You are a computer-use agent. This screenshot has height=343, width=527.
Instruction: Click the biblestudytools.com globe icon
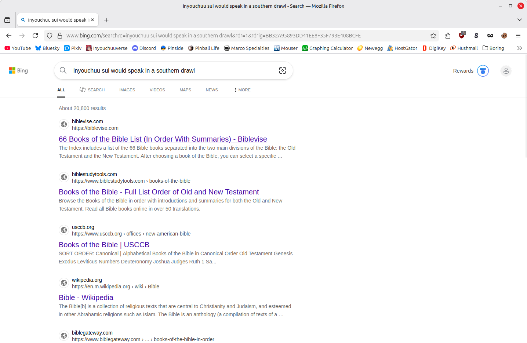(64, 177)
